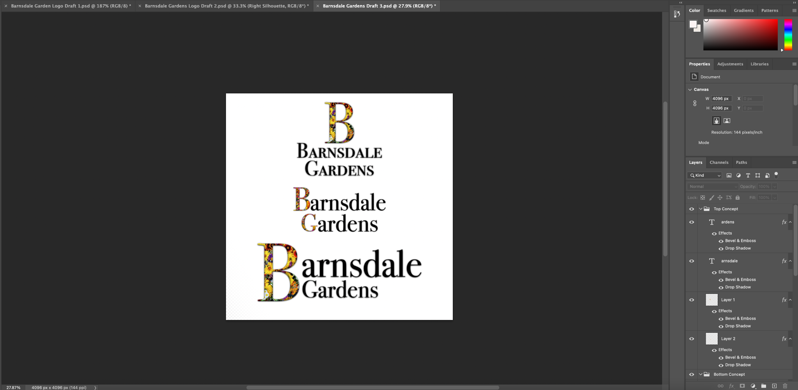Image resolution: width=798 pixels, height=390 pixels.
Task: Set canvas orientation to landscape
Action: pyautogui.click(x=727, y=121)
